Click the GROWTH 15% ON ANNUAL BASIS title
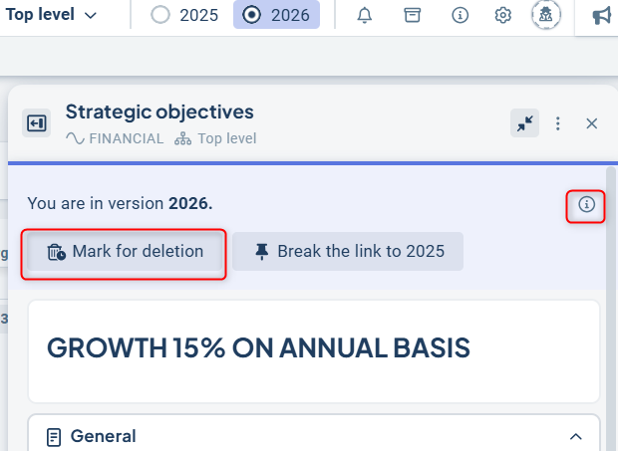 click(x=258, y=348)
